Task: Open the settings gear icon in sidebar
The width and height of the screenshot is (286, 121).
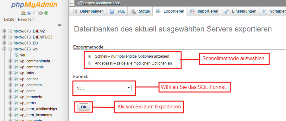Action: [41, 13]
